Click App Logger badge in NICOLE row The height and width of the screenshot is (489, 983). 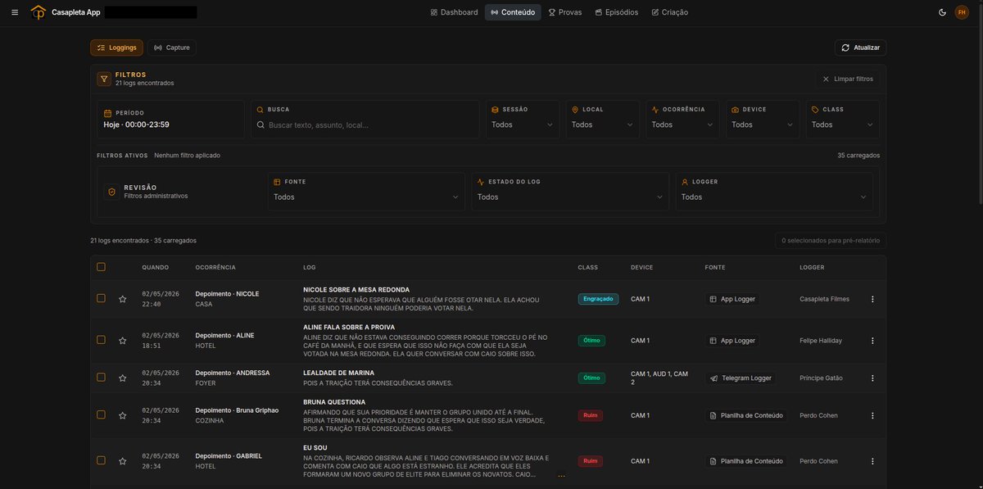pos(732,299)
